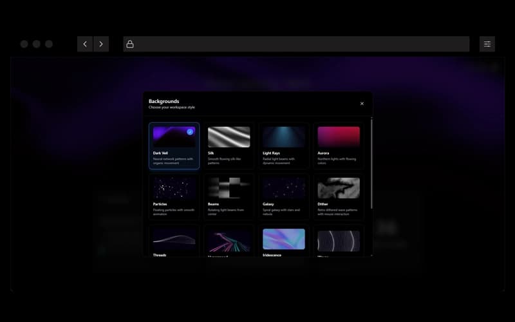Choose the Iridescence background thumbnail

tap(283, 240)
